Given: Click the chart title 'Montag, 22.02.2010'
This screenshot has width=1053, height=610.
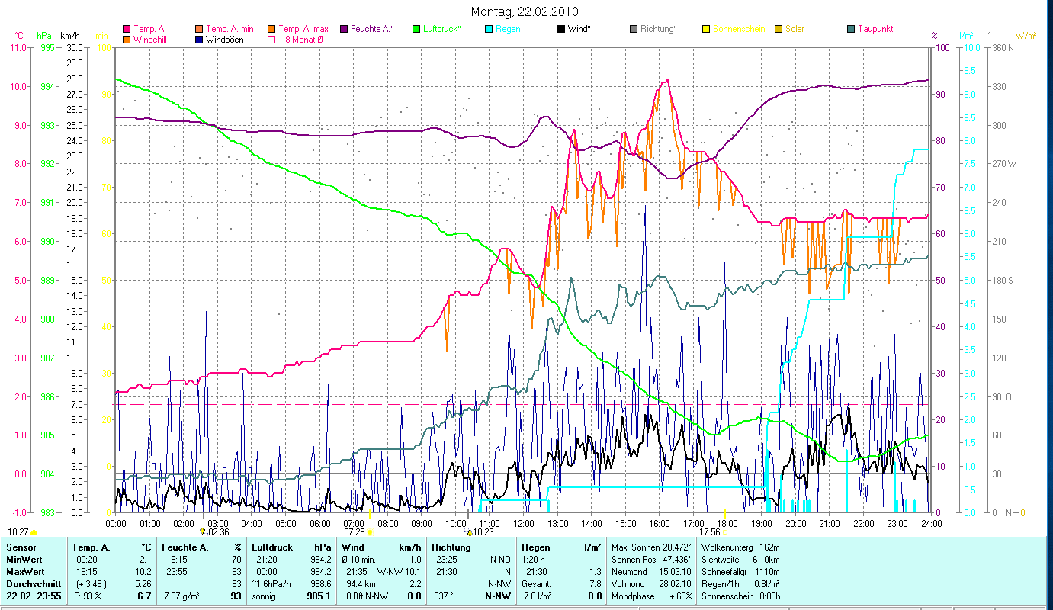Looking at the screenshot, I should 525,11.
